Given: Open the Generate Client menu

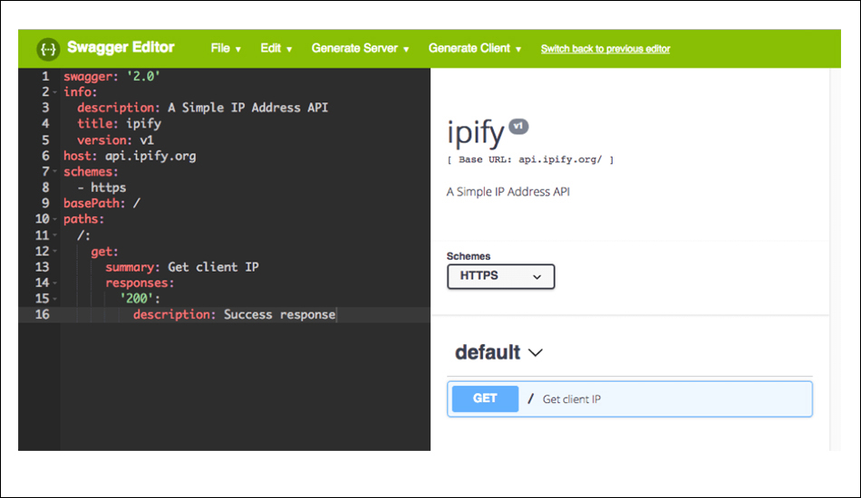Looking at the screenshot, I should click(x=474, y=48).
